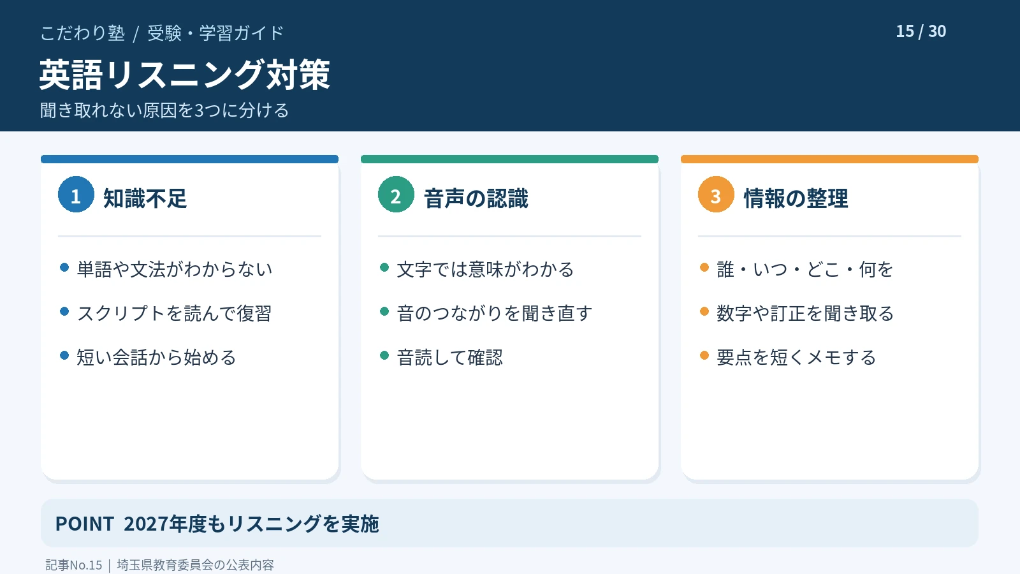Click bullet 単語や文法がわからない
Screen dimensions: 1020x574
tap(174, 270)
